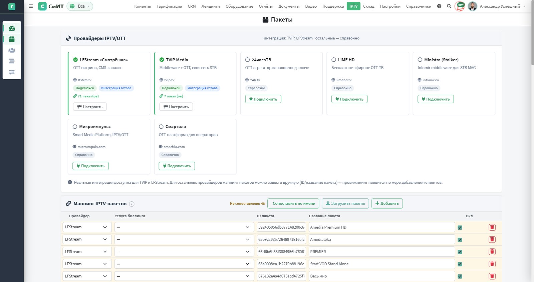Screen dimensions: 534x282
Task: Delete the Весь мир mapping row
Action: click(492, 276)
